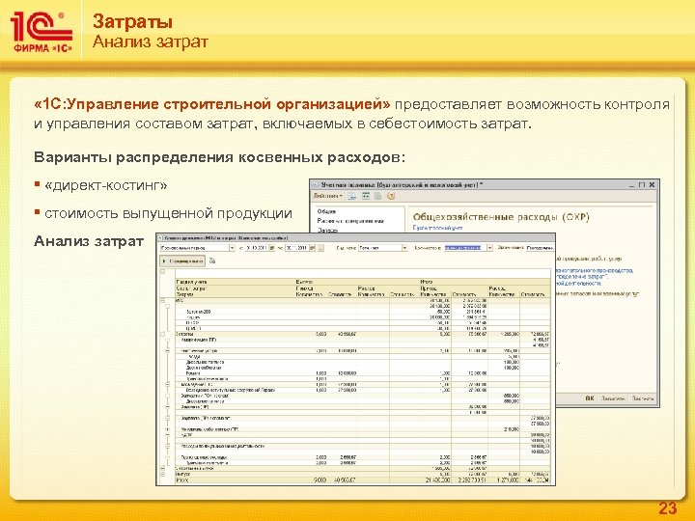The height and width of the screenshot is (521, 695).
Task: Select Общая in the accounting policy section list
Action: [326, 211]
